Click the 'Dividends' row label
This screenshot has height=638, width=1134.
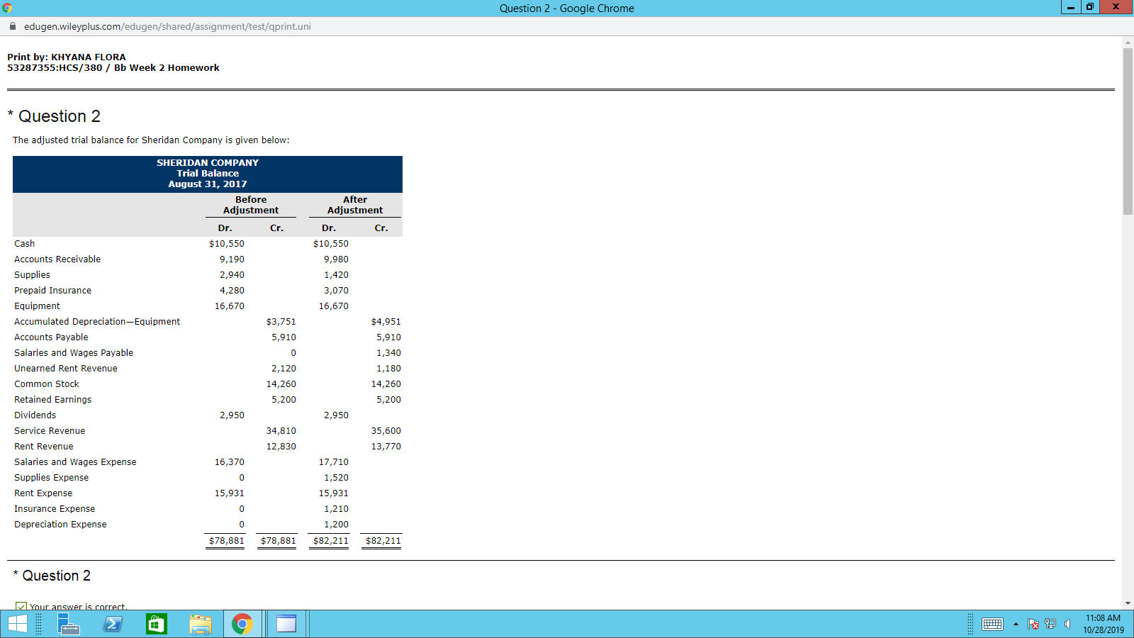pos(35,415)
